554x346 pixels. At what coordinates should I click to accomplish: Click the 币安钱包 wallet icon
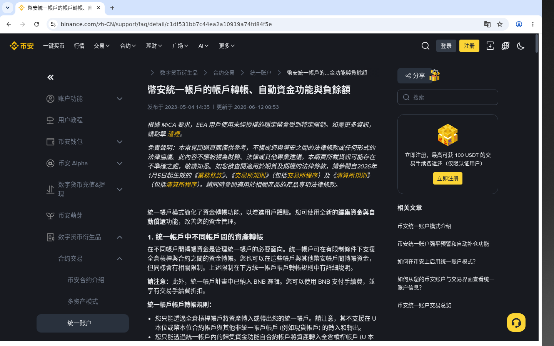tap(50, 142)
